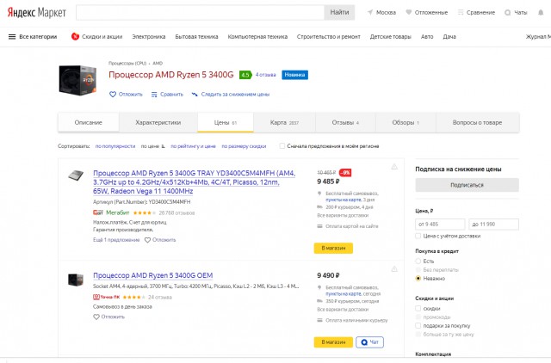
Task: Click the Найти search button
Action: click(x=339, y=12)
